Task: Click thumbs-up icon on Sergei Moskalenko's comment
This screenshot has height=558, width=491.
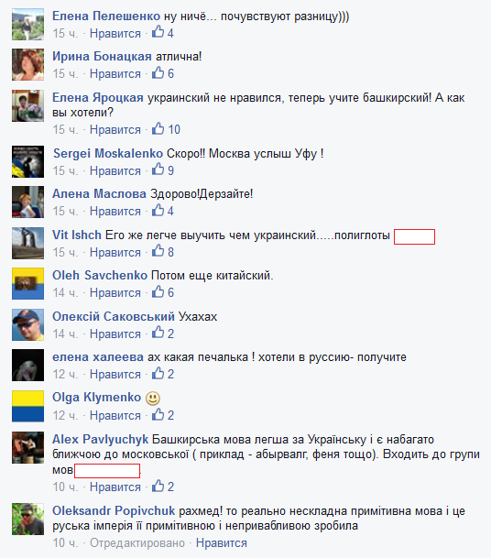Action: 158,170
